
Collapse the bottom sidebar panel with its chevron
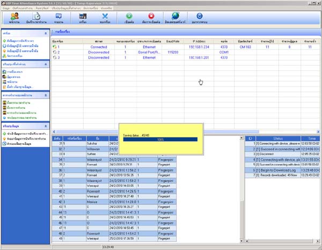(46, 126)
